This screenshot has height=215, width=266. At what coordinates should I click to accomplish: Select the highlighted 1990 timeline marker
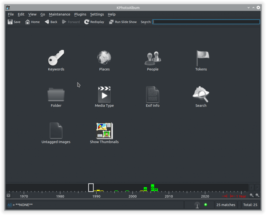(x=91, y=187)
